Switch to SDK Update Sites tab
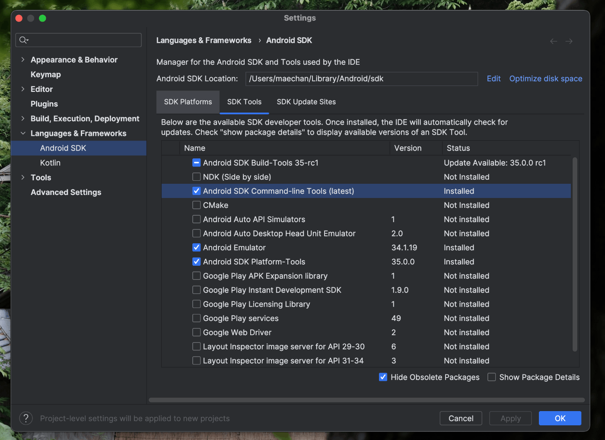This screenshot has width=605, height=440. [x=306, y=102]
